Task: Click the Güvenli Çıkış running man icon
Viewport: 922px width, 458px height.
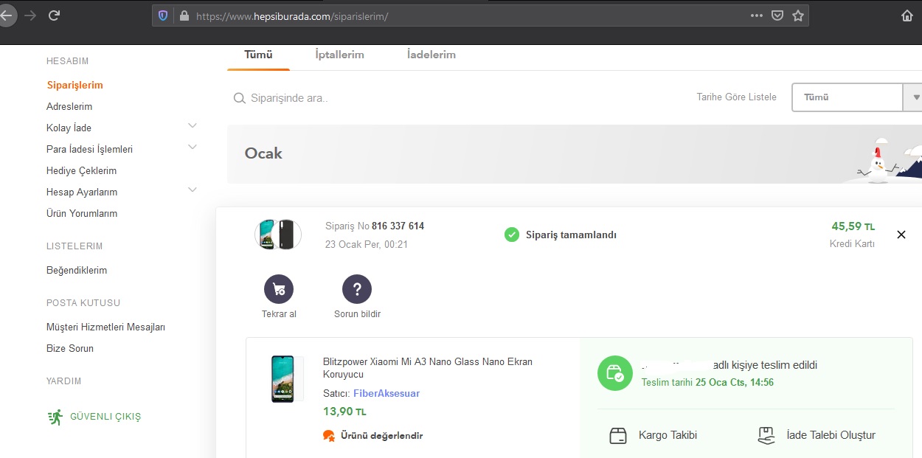Action: click(55, 417)
